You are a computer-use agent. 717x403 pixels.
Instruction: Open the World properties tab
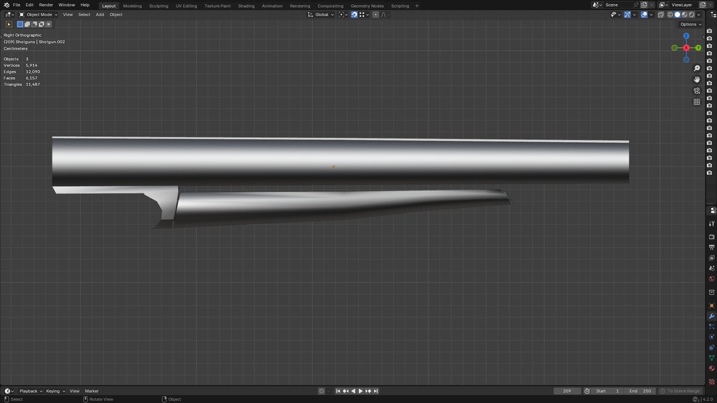coord(712,279)
